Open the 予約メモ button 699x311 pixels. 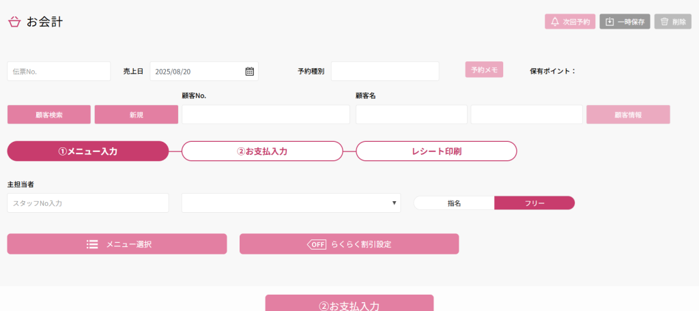coord(484,70)
